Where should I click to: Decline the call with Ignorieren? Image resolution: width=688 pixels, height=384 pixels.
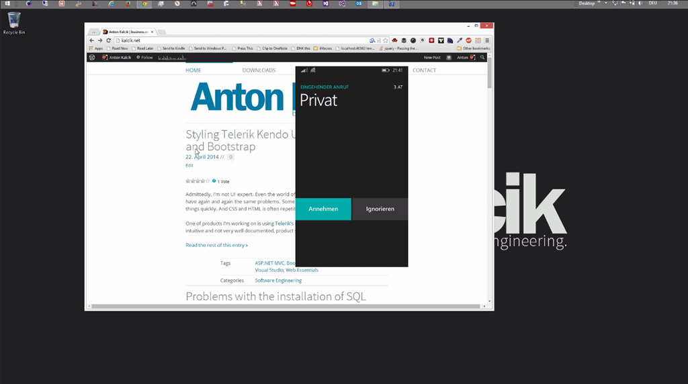click(x=380, y=209)
